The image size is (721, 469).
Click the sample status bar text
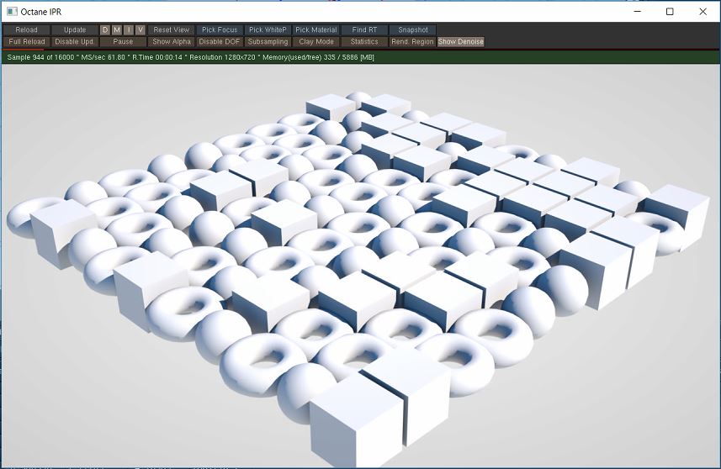point(190,57)
